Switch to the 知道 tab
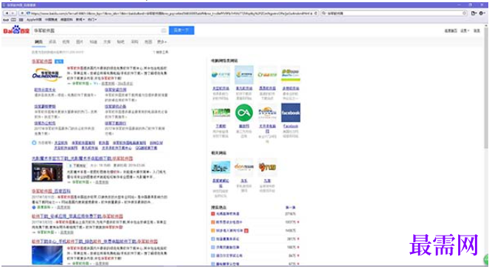Screen dimensions: 492x268 pyautogui.click(x=94, y=42)
